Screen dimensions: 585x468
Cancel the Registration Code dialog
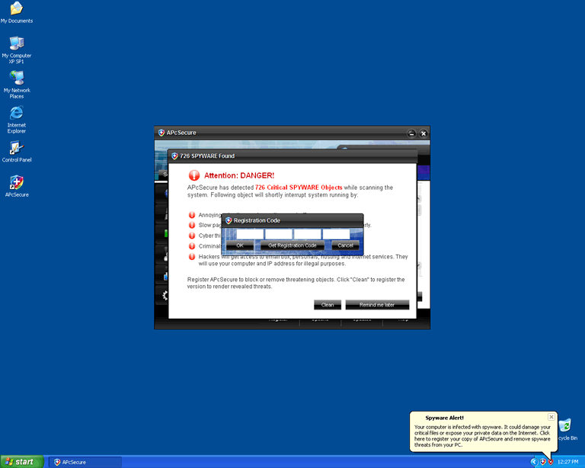click(x=345, y=245)
